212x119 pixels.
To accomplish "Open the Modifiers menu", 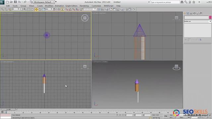I will pyautogui.click(x=49, y=6).
